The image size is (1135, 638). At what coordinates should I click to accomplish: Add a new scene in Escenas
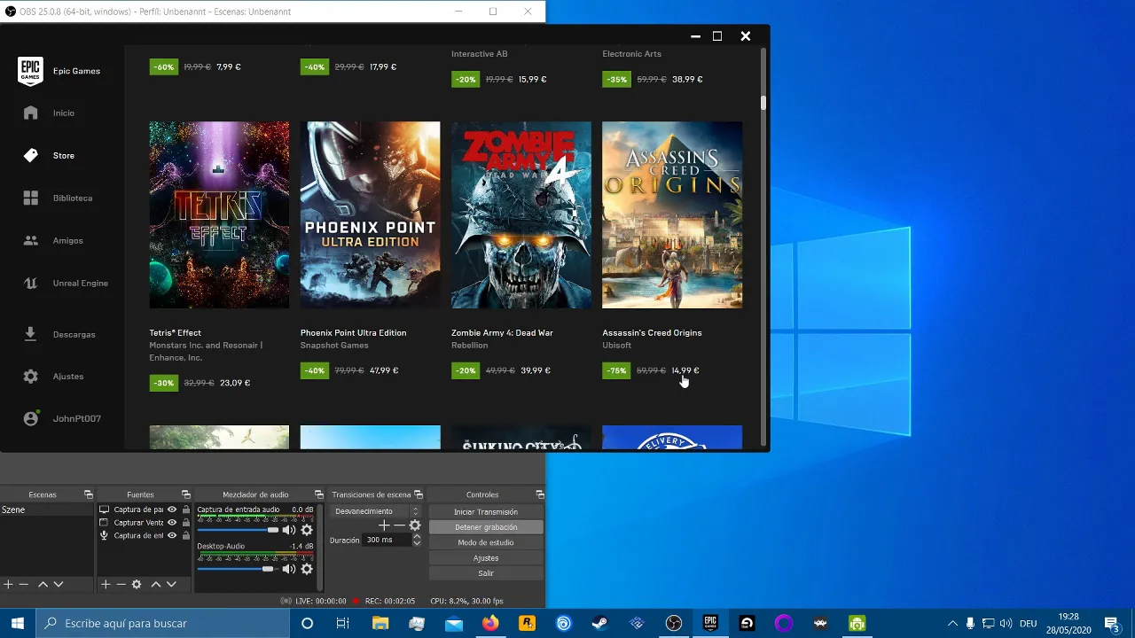coord(8,584)
